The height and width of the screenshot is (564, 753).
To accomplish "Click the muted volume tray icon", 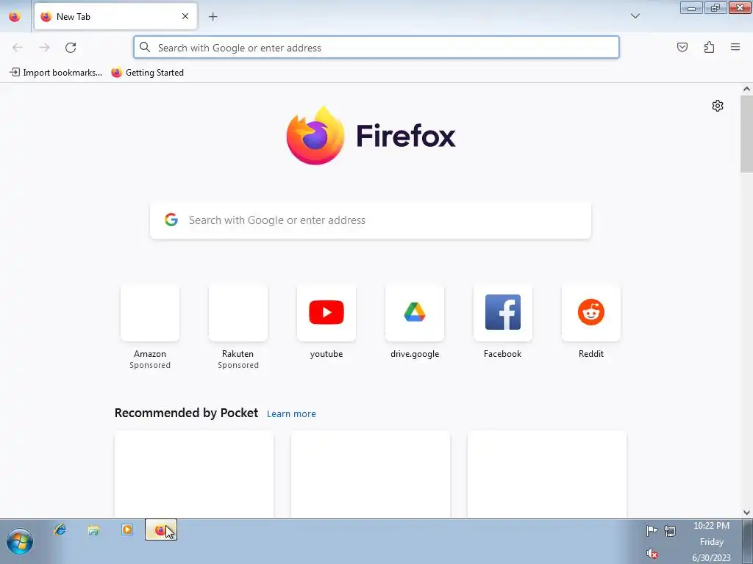I will [x=652, y=554].
